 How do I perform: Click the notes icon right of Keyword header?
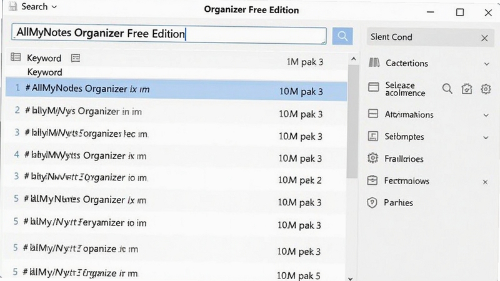coord(76,58)
